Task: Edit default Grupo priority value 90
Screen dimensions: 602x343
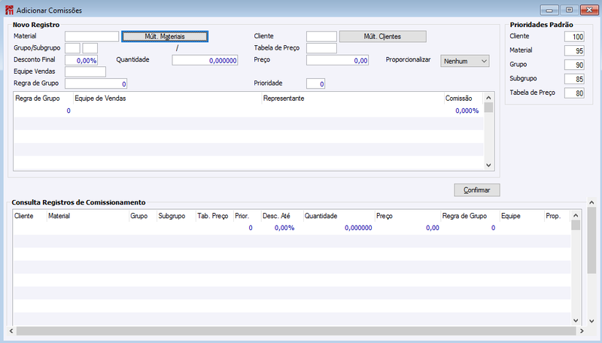Action: click(x=574, y=65)
